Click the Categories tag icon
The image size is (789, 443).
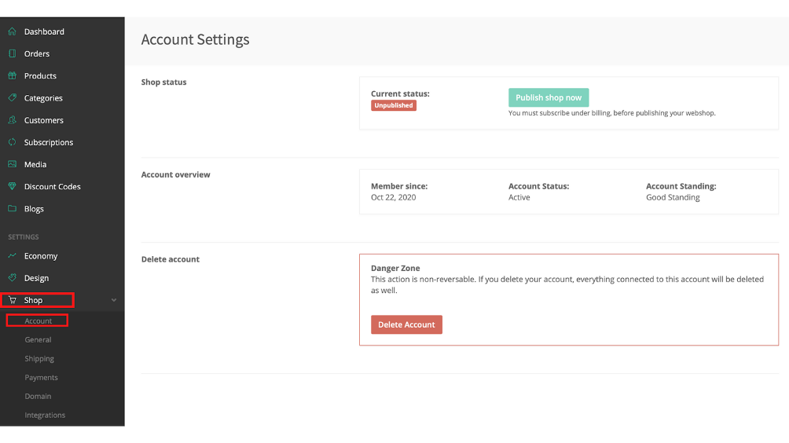pyautogui.click(x=12, y=97)
